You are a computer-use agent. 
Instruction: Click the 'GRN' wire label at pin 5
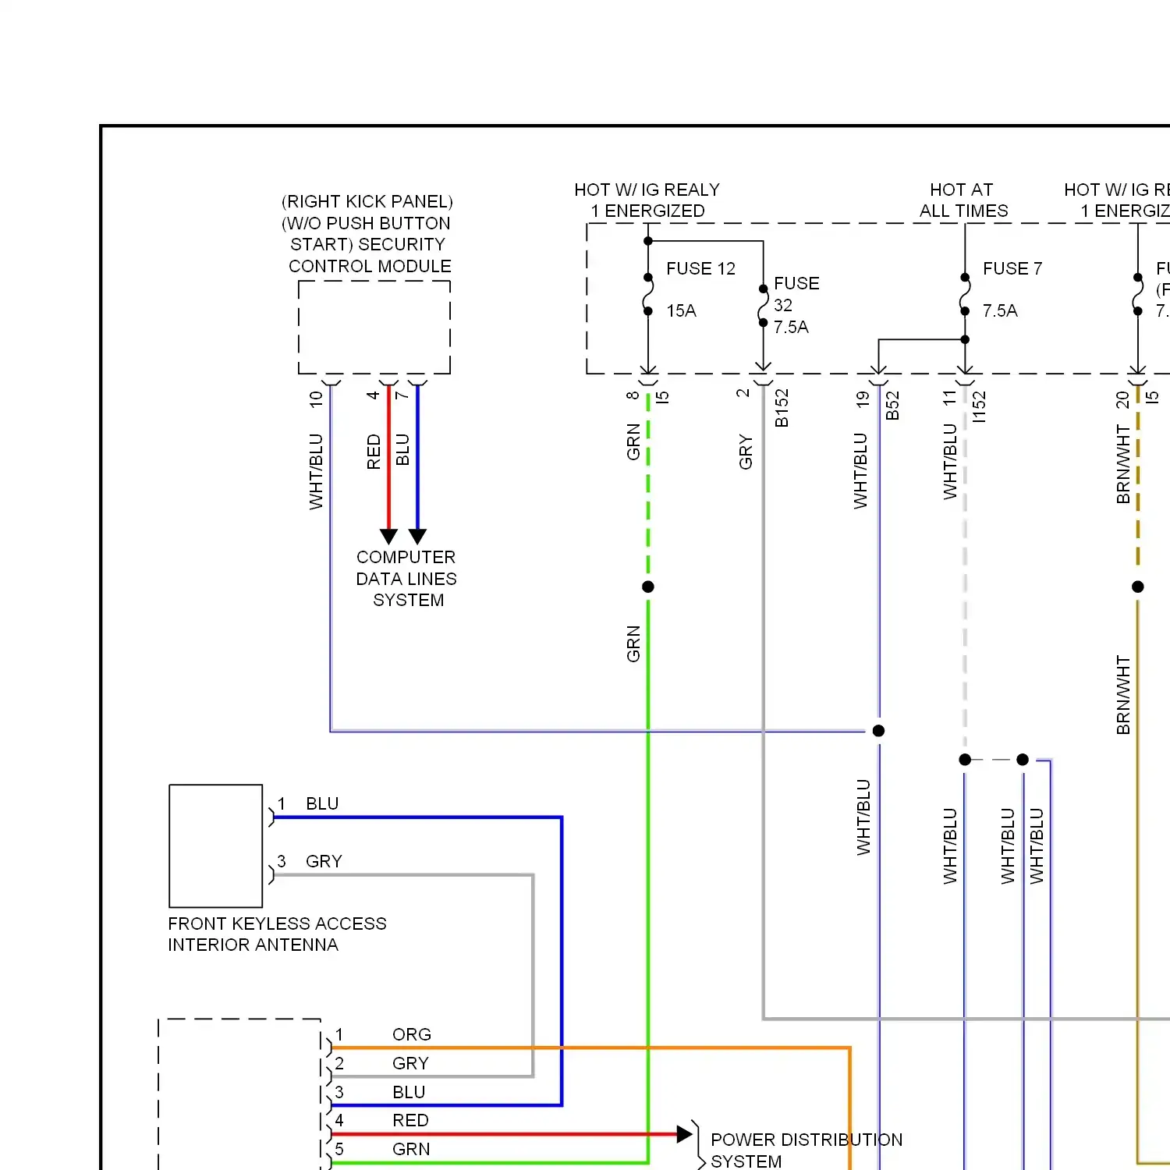coord(411,1149)
